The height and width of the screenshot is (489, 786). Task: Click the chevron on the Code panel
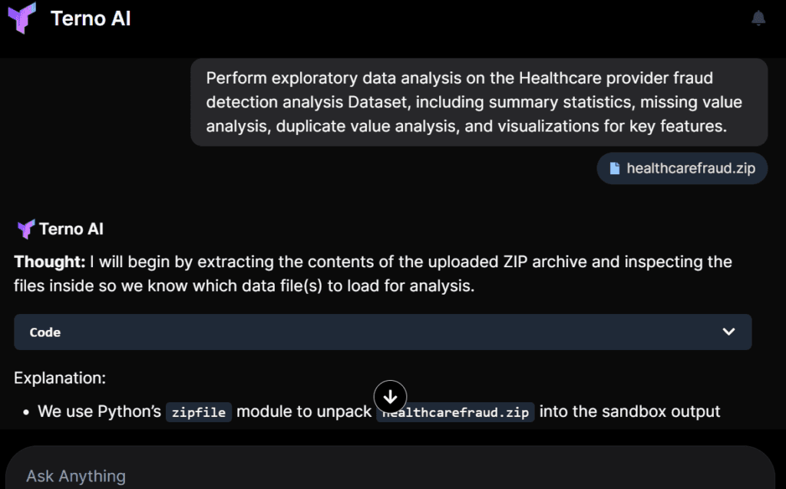point(728,332)
